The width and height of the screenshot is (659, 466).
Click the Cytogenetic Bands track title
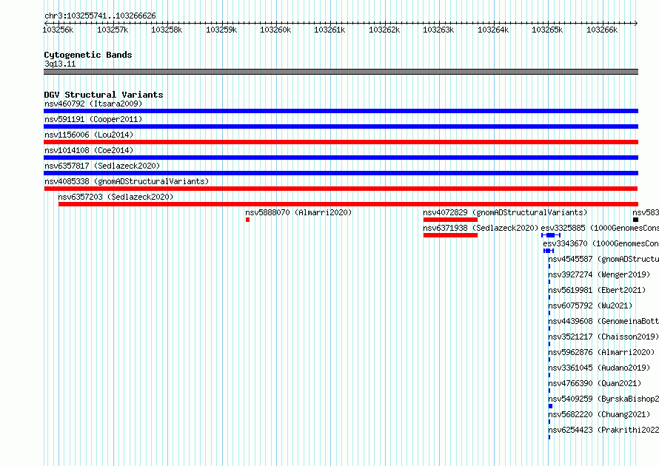pos(88,55)
